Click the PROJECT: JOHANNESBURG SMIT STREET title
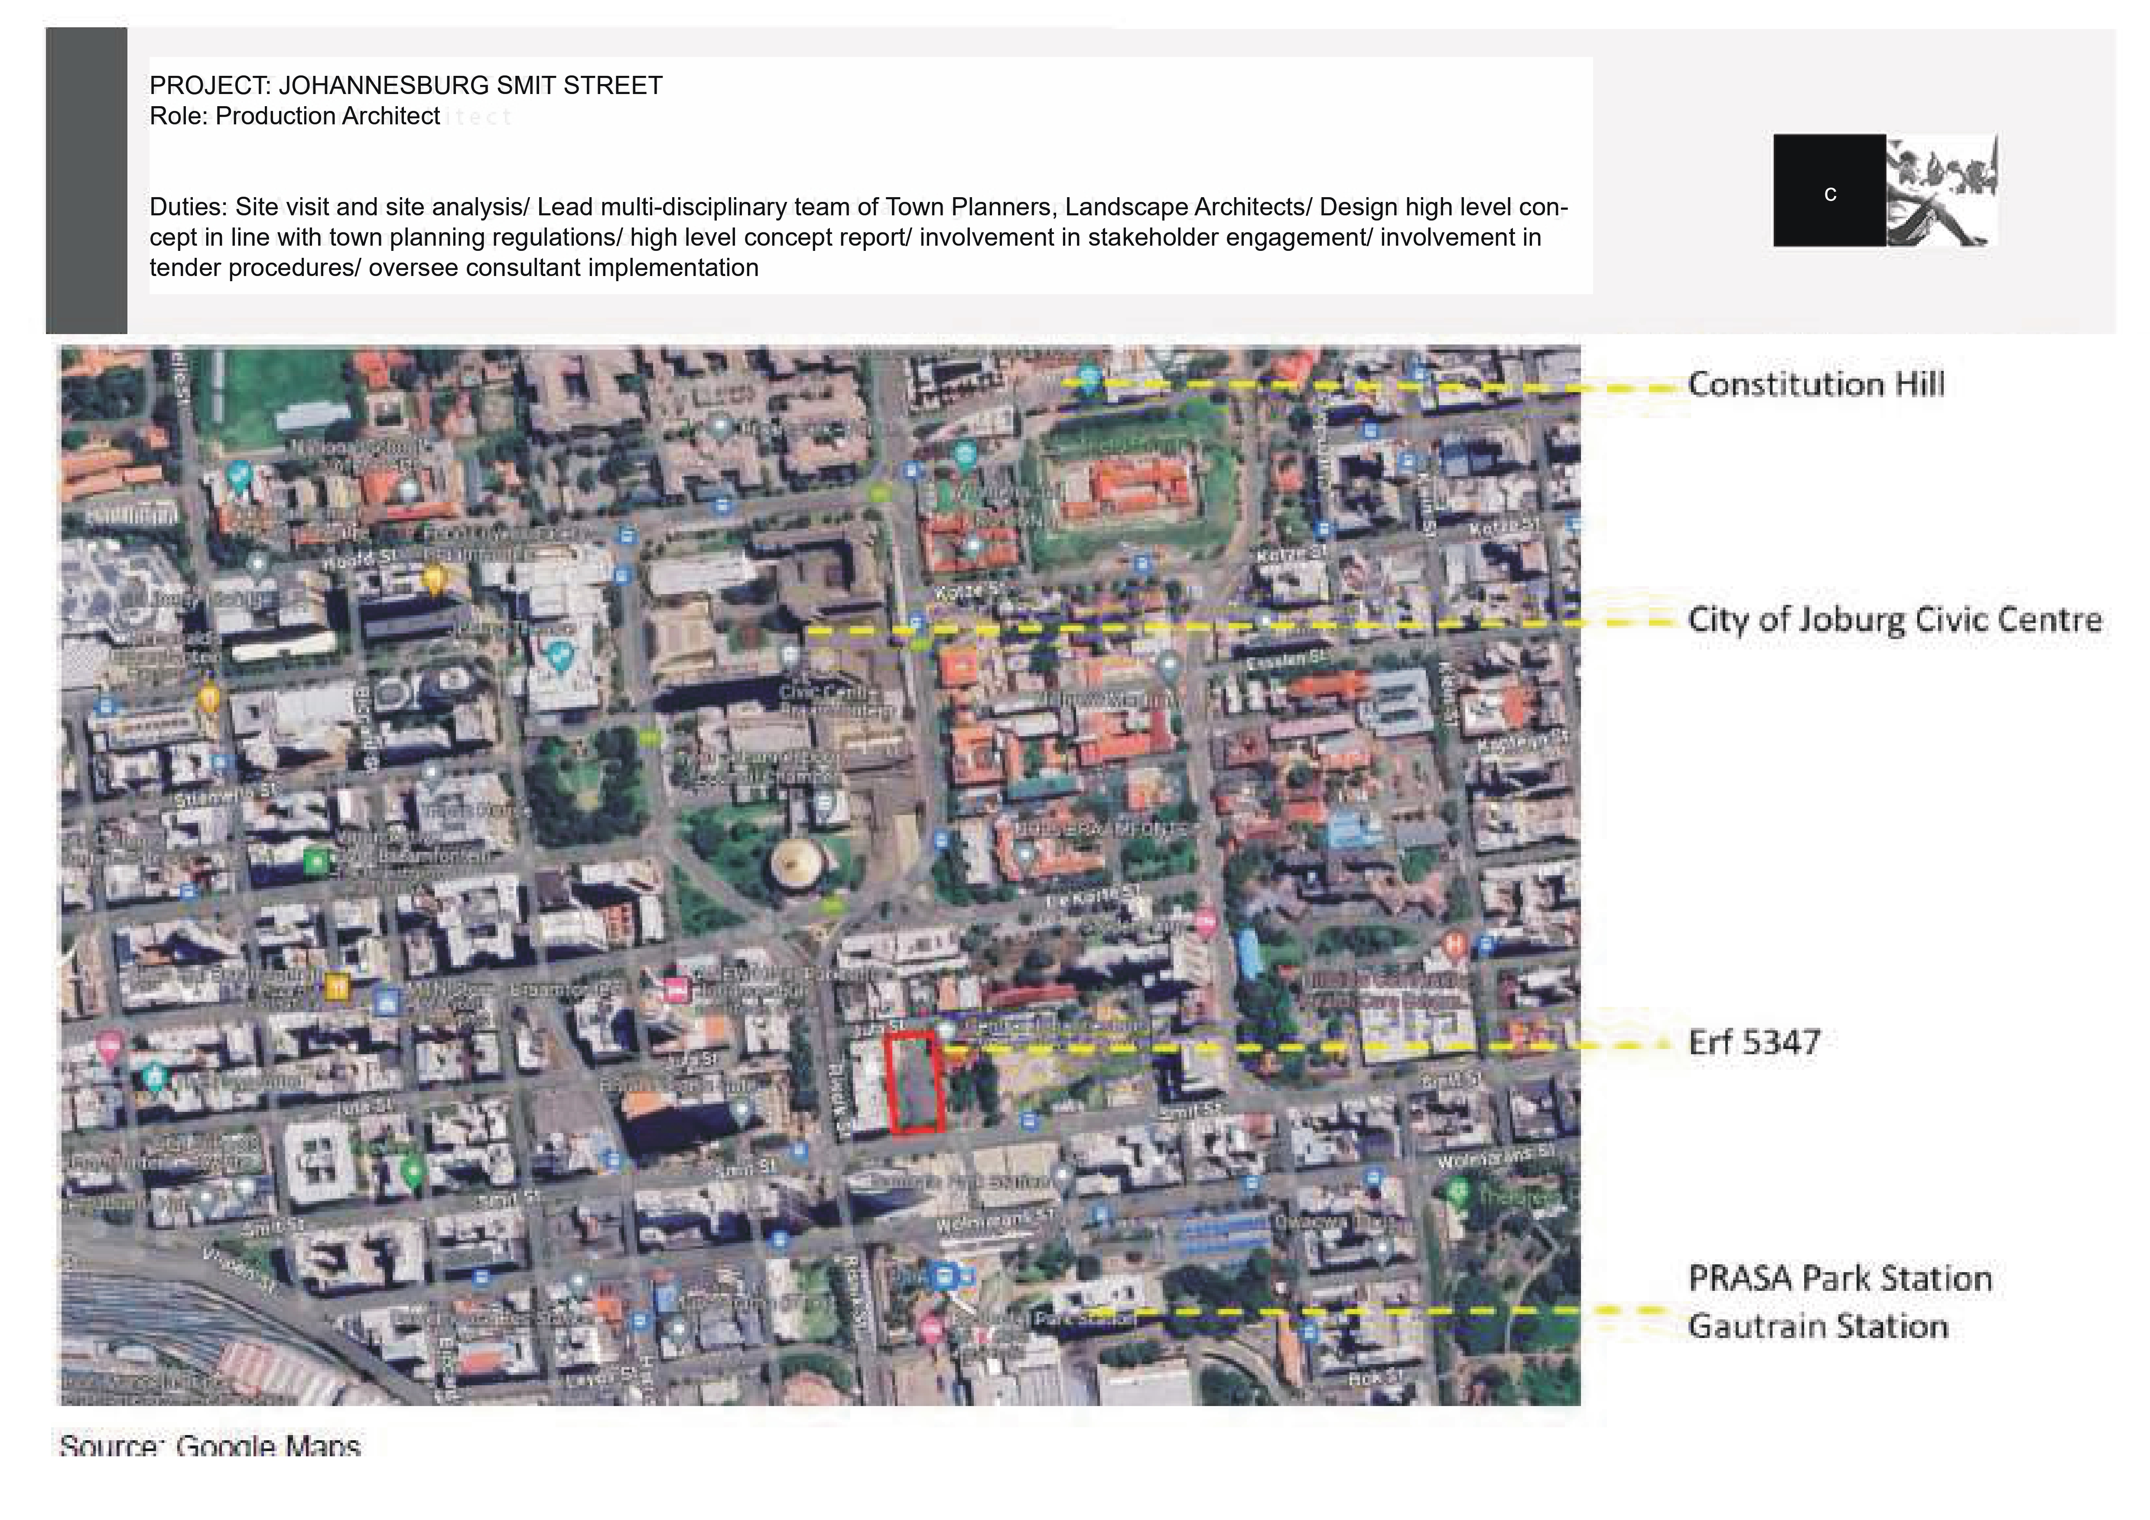2150x1520 pixels. click(x=406, y=86)
